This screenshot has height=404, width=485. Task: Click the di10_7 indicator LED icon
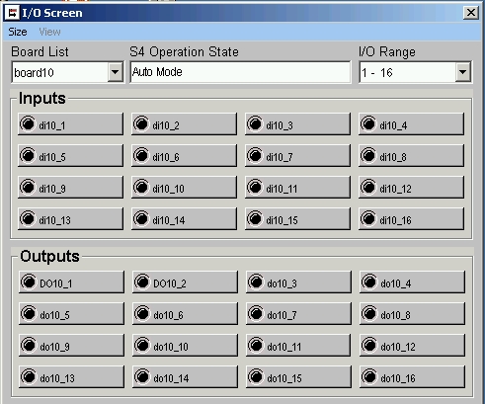click(x=255, y=155)
